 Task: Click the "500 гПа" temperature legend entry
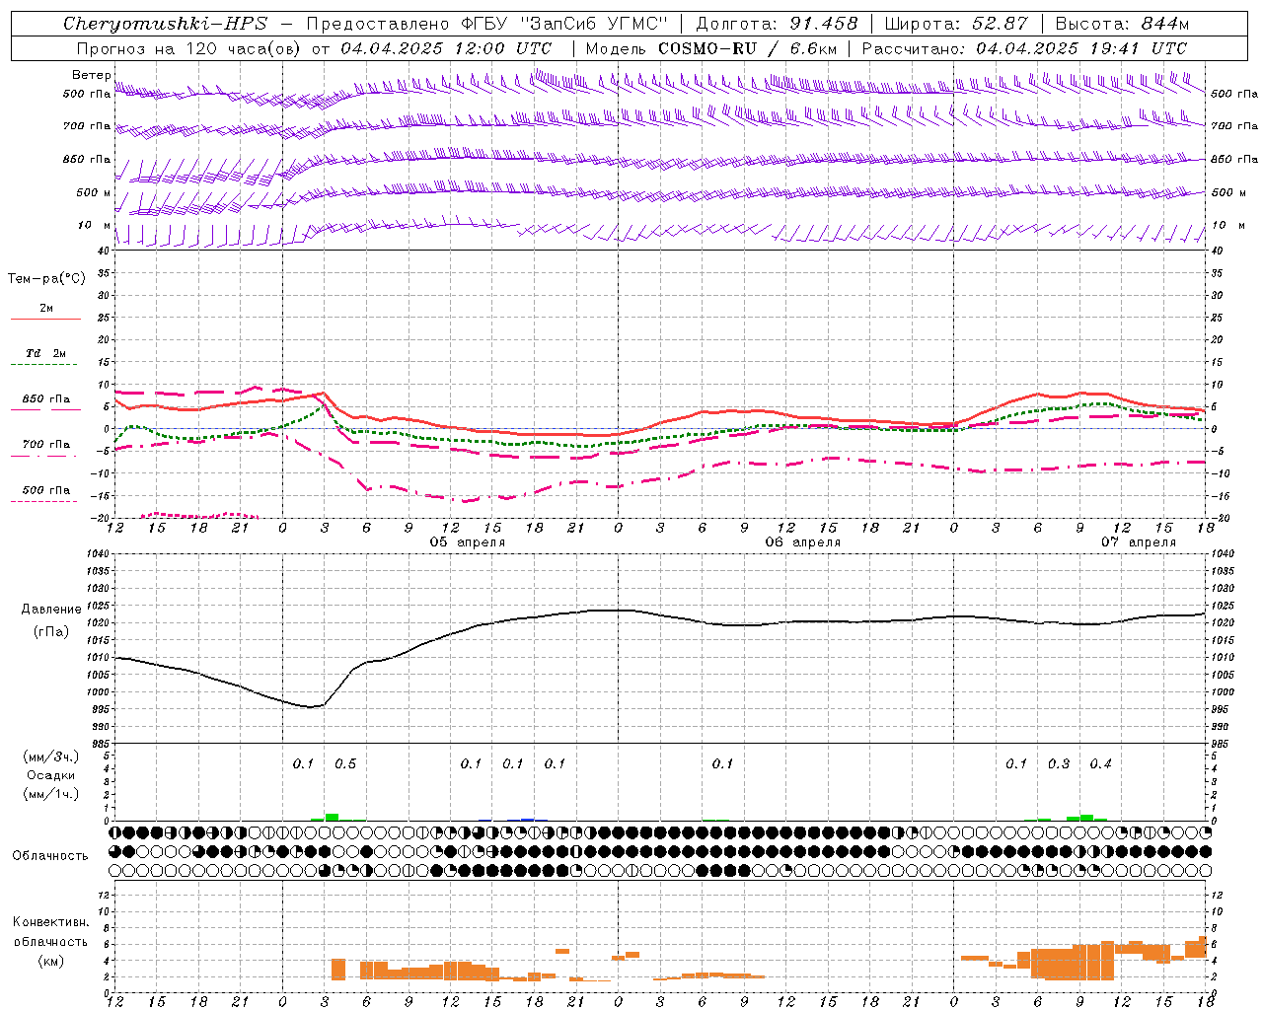tap(46, 490)
